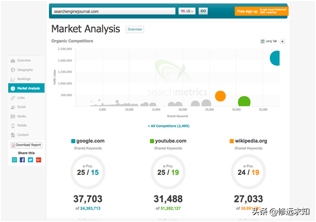Screen dimensions: 316x222
Task: Share this report on Twitter
Action: [30, 160]
